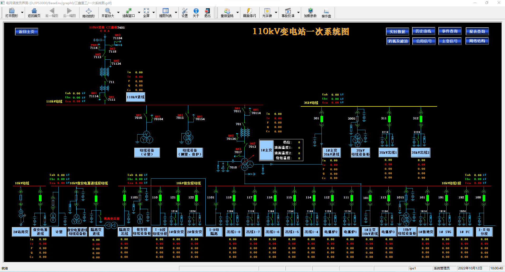Open the 实时数据 real-time data view
The image size is (505, 272).
coord(397,32)
